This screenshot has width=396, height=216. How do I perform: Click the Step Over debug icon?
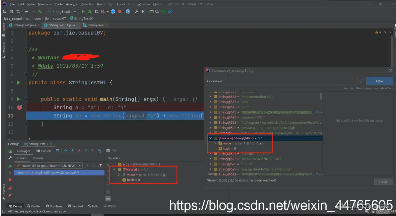pyautogui.click(x=66, y=151)
